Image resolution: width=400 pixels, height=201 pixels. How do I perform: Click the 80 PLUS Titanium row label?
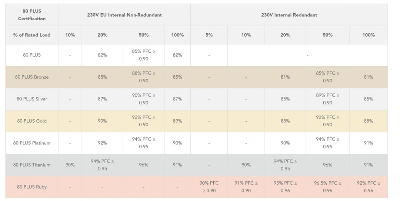32,165
